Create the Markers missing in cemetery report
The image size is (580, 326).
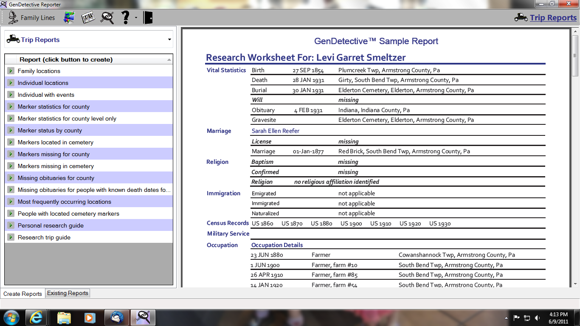click(x=11, y=166)
